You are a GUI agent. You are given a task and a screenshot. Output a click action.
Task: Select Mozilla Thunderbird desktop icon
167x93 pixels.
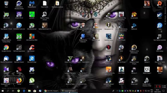6,59
